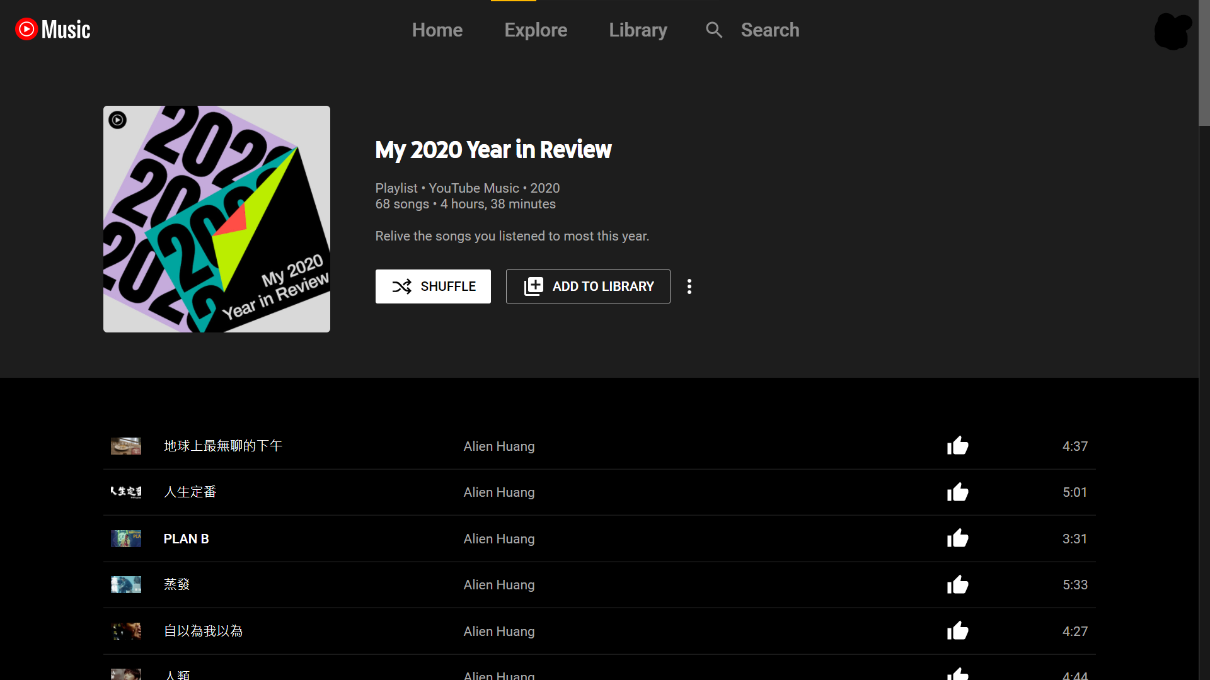Open Alien Huang artist in PLAN B row
Image resolution: width=1210 pixels, height=680 pixels.
pyautogui.click(x=499, y=539)
